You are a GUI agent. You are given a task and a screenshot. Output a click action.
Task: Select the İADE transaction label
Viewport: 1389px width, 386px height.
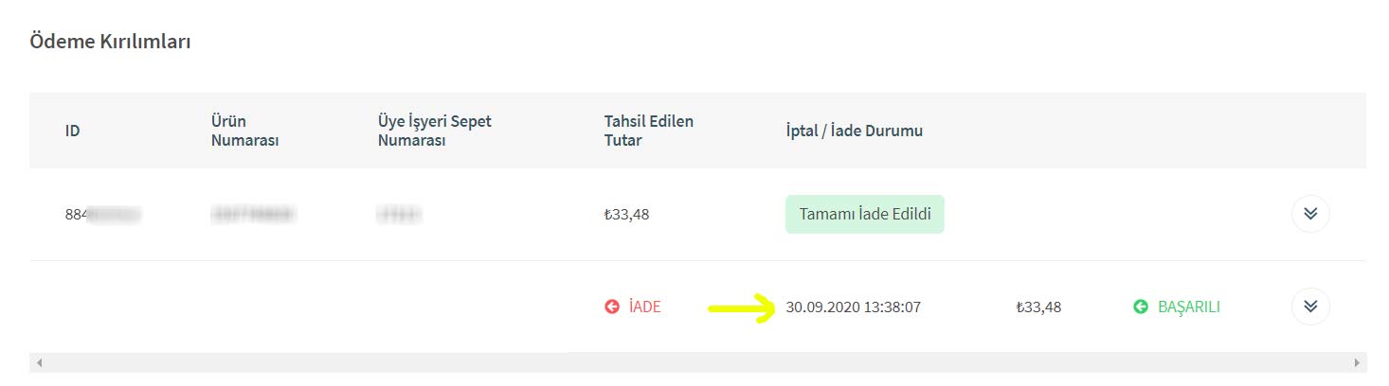pyautogui.click(x=644, y=307)
